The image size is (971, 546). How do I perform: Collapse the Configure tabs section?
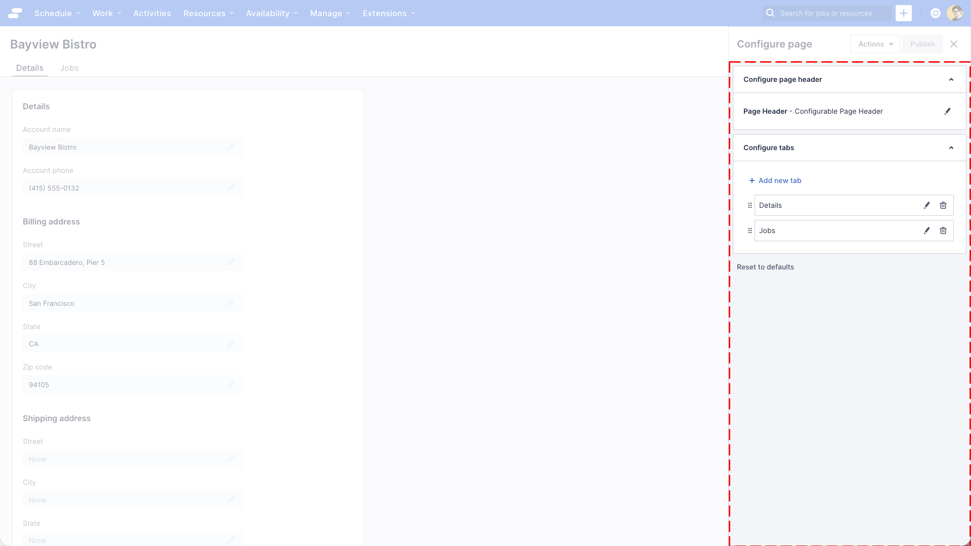951,148
